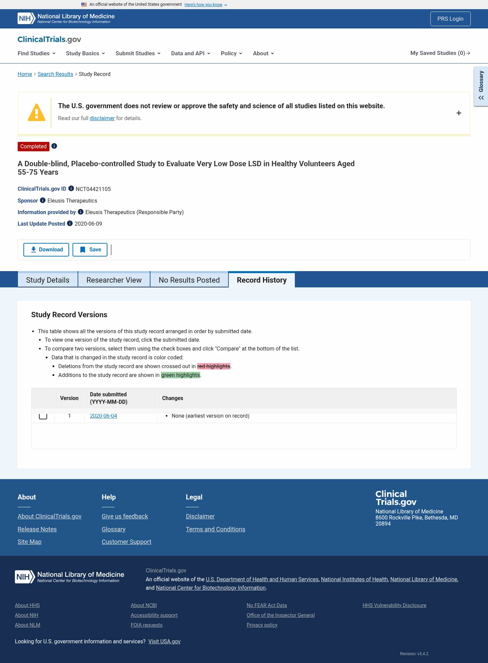Open HHS Vulnerability Disclosure link
Screen dimensions: 488x663
tap(394, 605)
